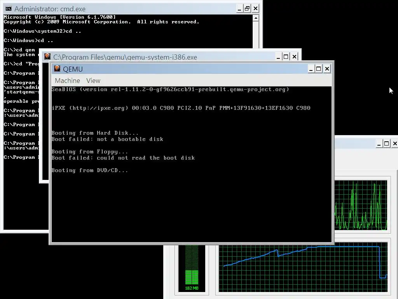Image resolution: width=398 pixels, height=299 pixels.
Task: Click the qemu-system-i386.exe path title text
Action: pos(125,57)
